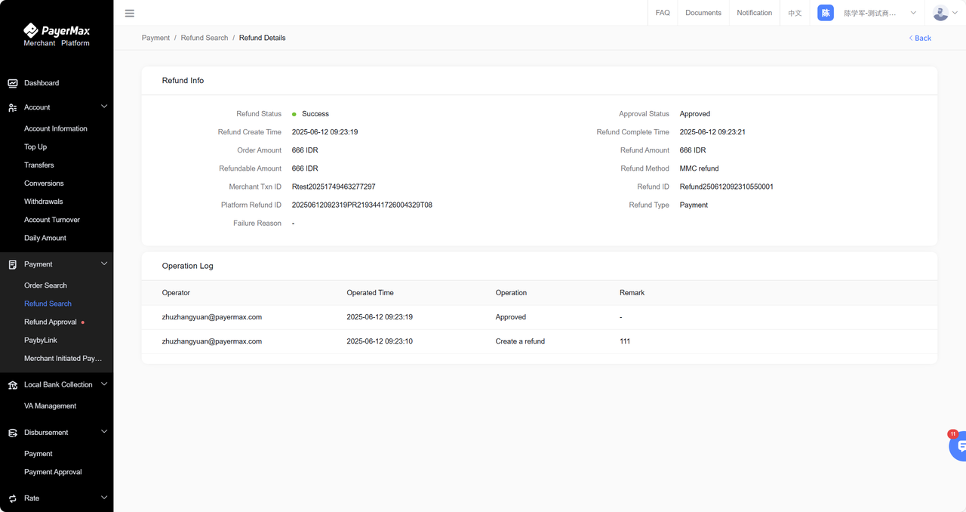
Task: Click the FAQ link in header
Action: [x=663, y=13]
